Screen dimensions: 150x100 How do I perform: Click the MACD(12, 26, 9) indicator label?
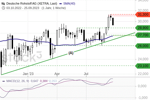[x=18, y=81]
